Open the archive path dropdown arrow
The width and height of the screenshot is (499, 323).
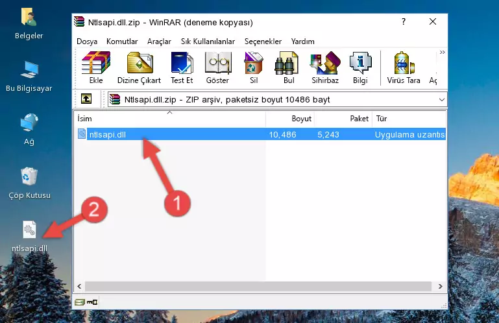coord(442,100)
